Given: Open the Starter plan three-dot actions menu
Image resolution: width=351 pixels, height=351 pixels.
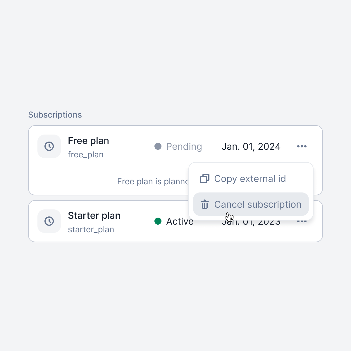Looking at the screenshot, I should [302, 221].
